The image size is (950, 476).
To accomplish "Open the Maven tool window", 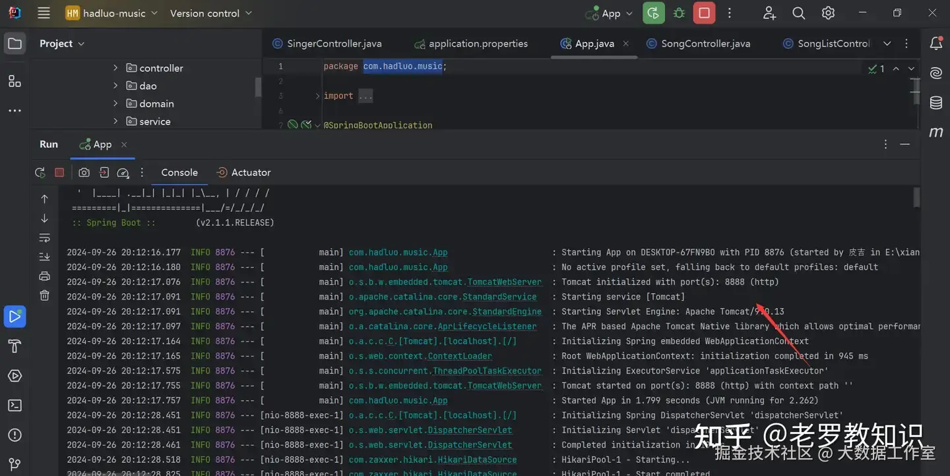I will [x=935, y=132].
